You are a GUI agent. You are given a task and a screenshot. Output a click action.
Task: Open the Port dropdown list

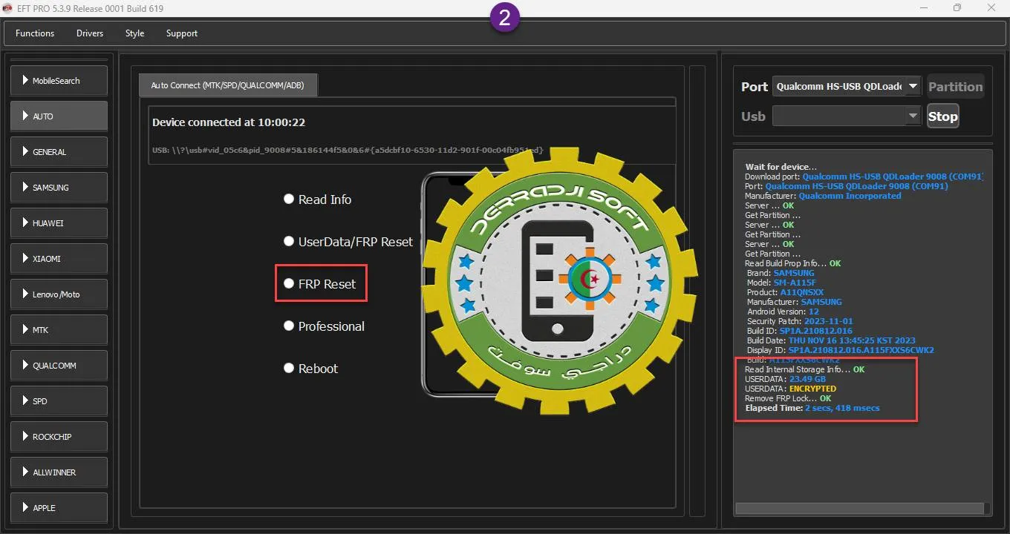913,87
